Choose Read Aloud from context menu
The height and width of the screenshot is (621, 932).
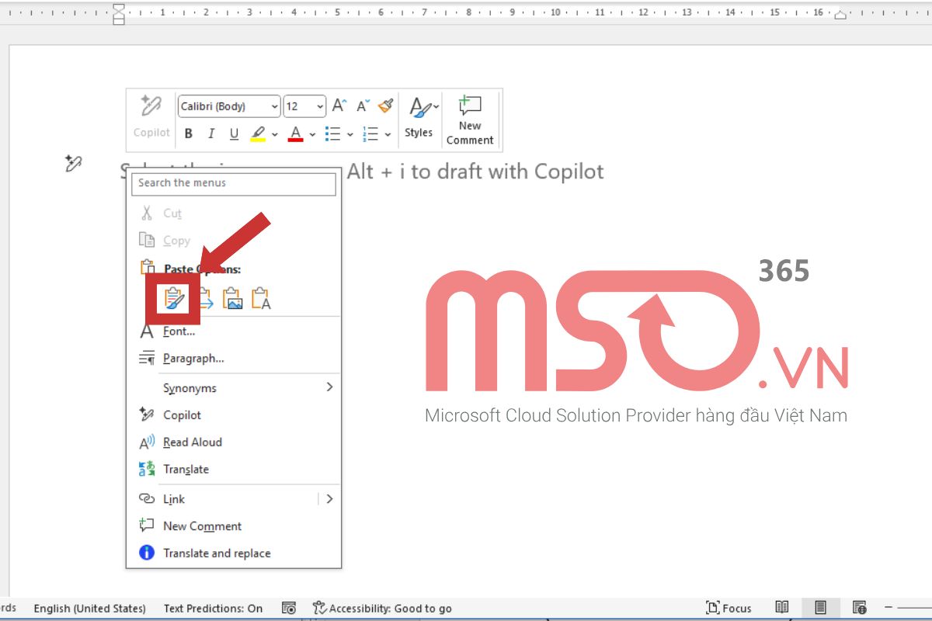pos(234,442)
